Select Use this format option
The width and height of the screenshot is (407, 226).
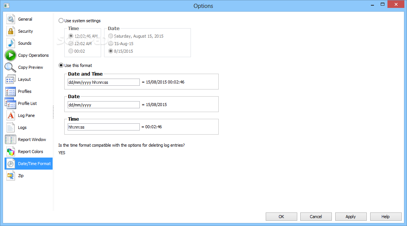(x=75, y=65)
